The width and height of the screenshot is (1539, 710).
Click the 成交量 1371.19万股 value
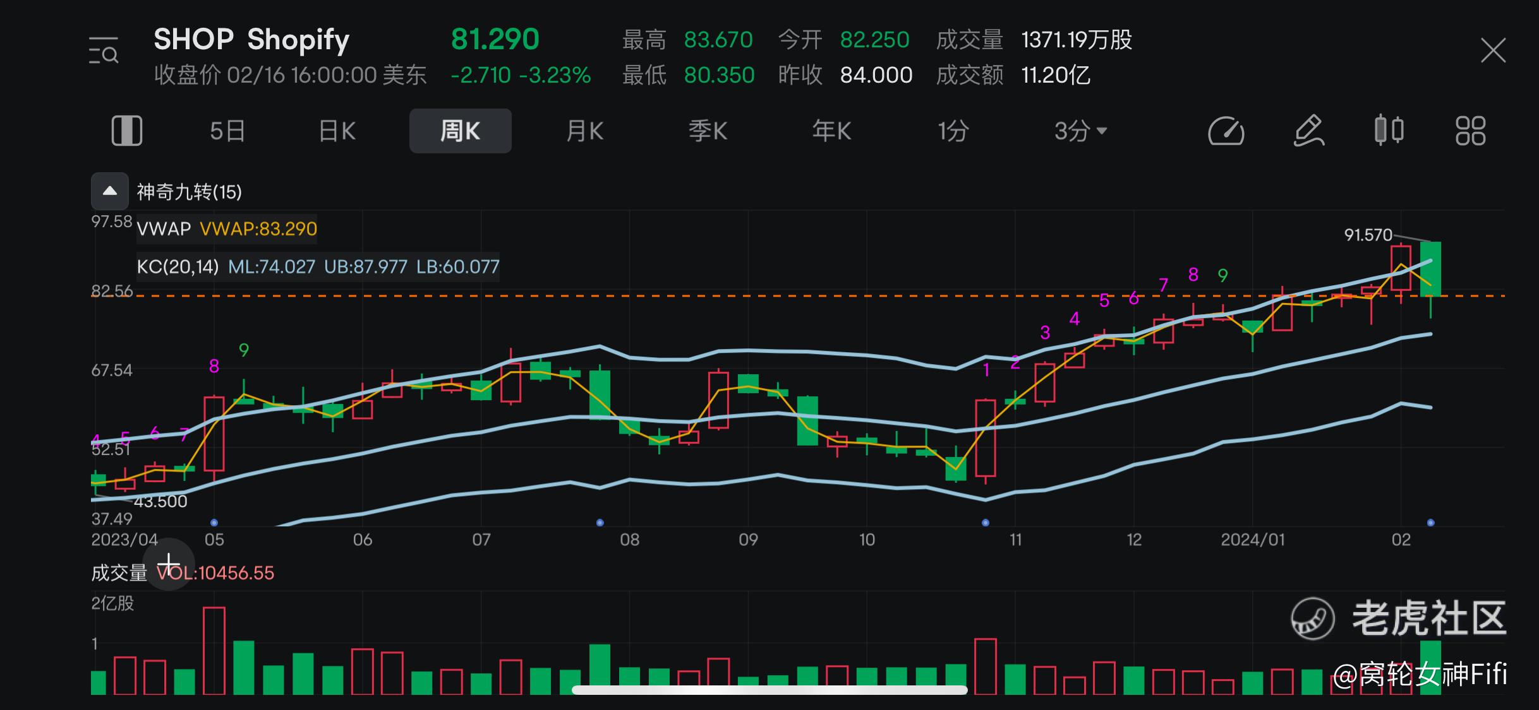1077,40
